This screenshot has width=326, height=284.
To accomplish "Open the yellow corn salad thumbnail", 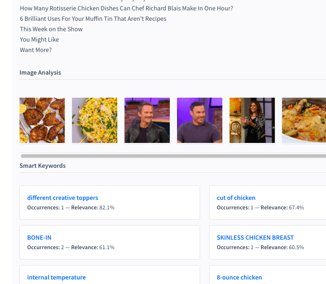I will 95,120.
